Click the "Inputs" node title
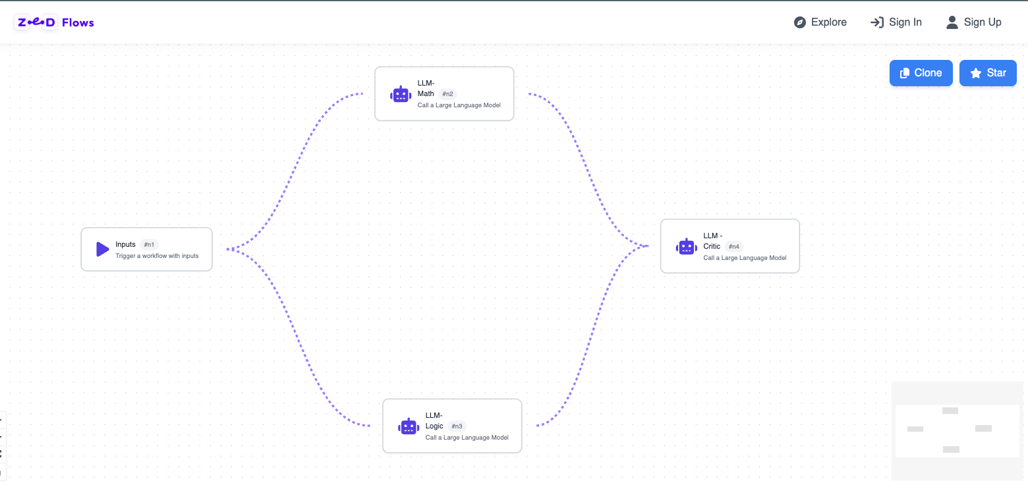This screenshot has height=487, width=1028. click(x=125, y=245)
